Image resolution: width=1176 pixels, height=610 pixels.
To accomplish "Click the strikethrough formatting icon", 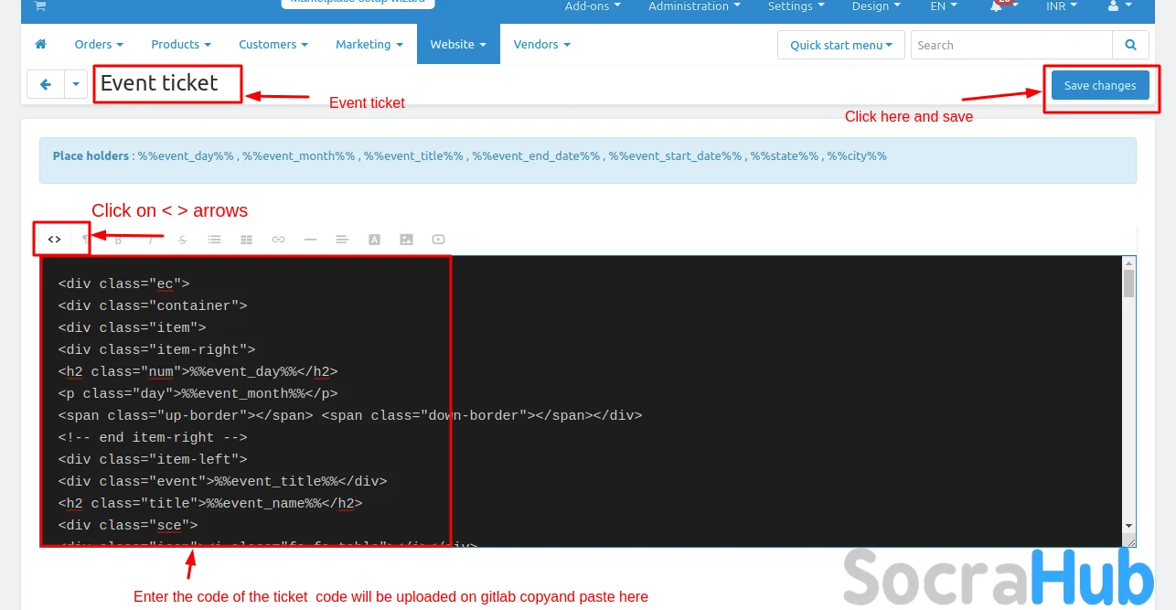I will (x=183, y=240).
